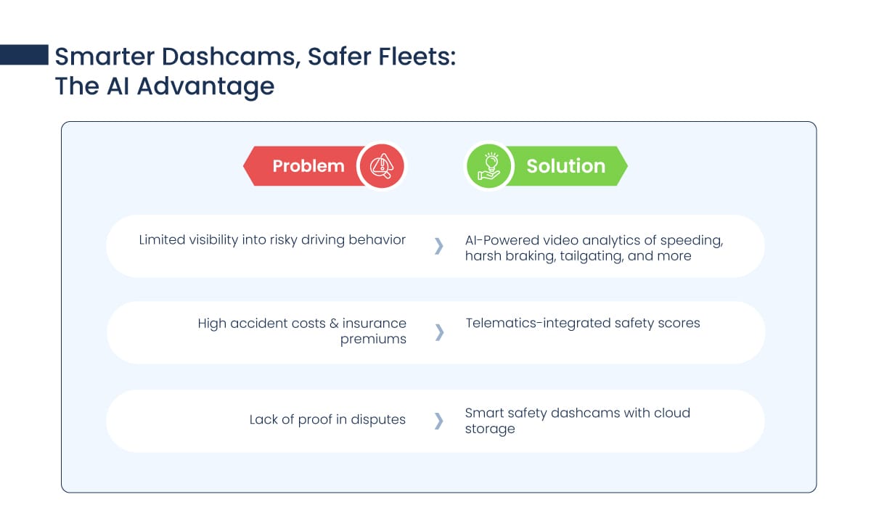Click the dark navy bar beside the title
This screenshot has width=871, height=526.
24,54
